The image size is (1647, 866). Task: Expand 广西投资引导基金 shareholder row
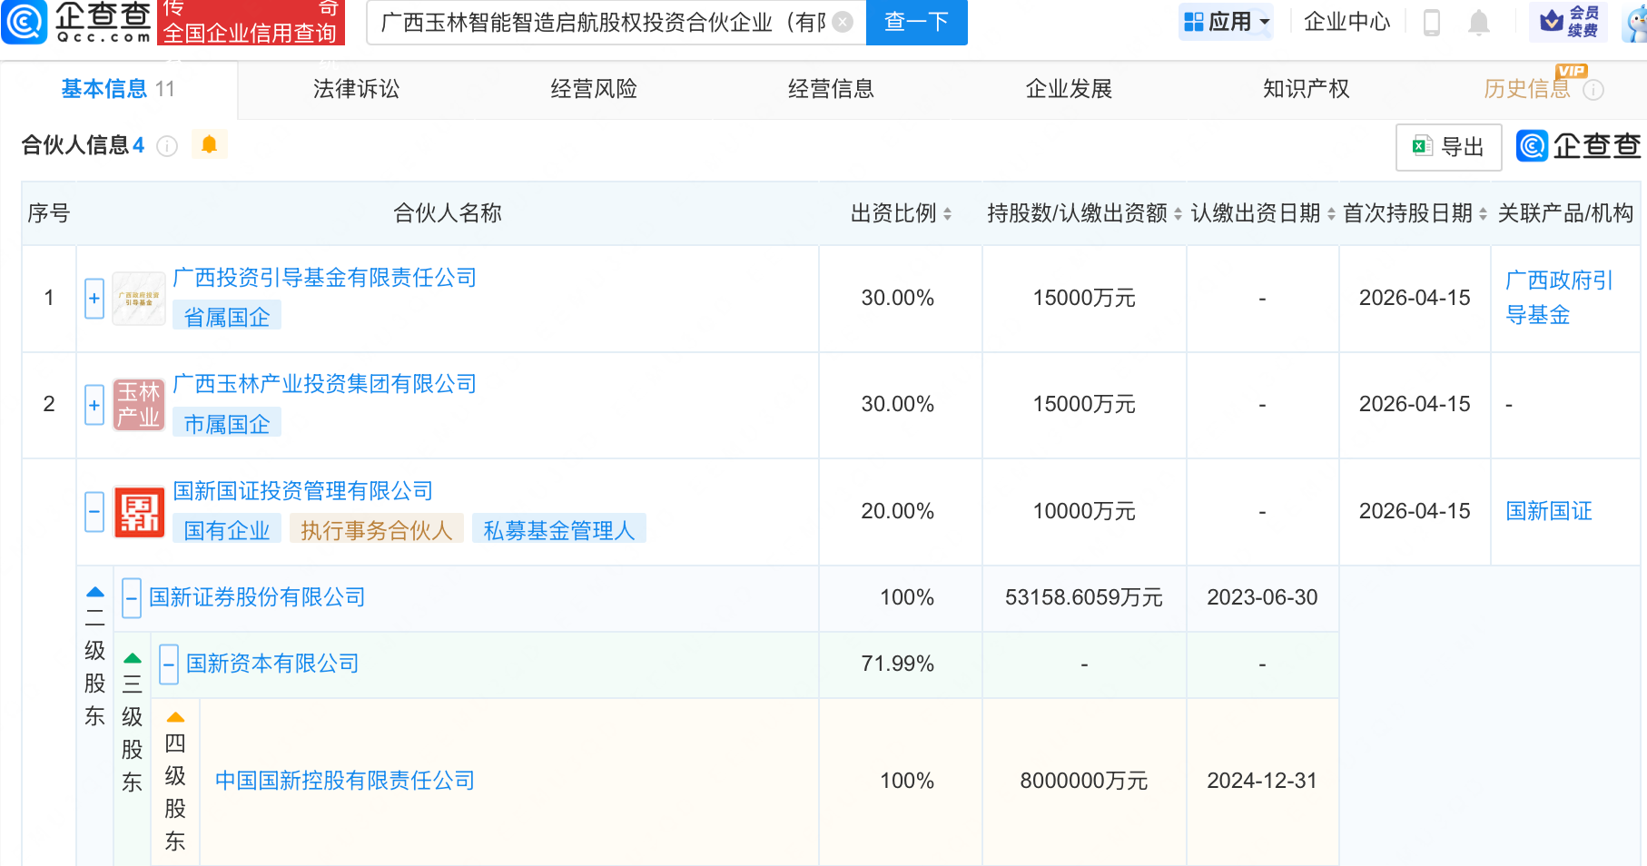pyautogui.click(x=94, y=299)
